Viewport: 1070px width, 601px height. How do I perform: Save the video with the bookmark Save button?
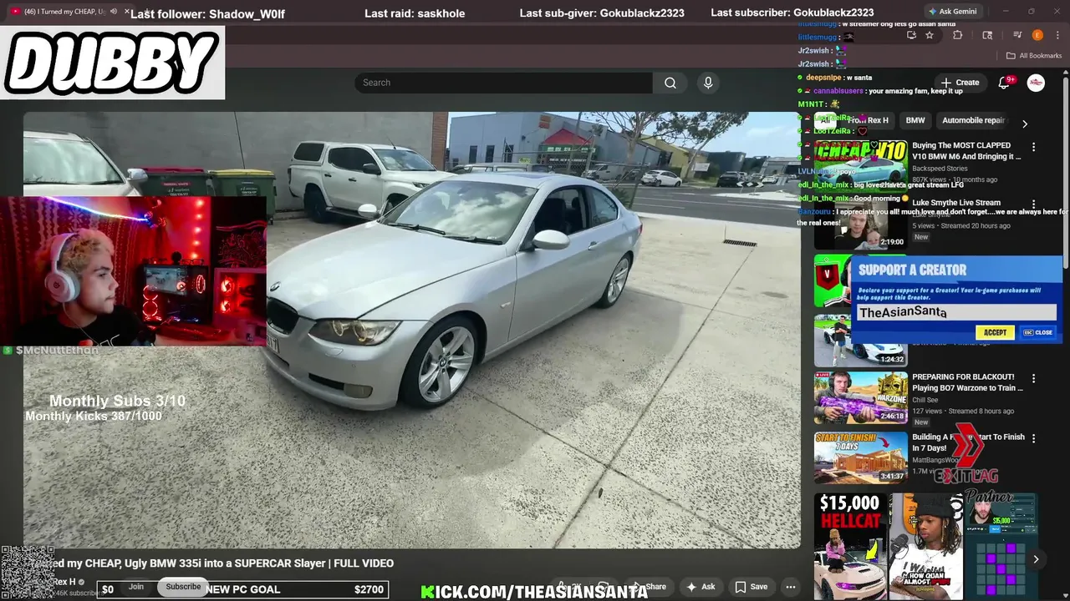tap(751, 587)
